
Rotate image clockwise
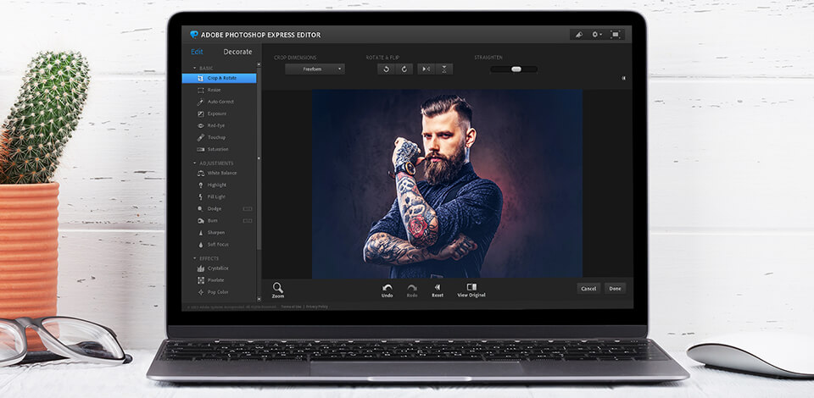pyautogui.click(x=404, y=69)
